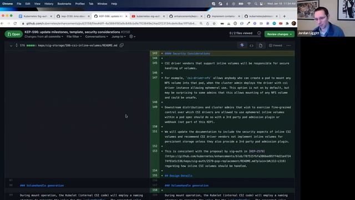Mark README.md as Viewed
Viewport: 355px width, 200px height.
(x=275, y=46)
